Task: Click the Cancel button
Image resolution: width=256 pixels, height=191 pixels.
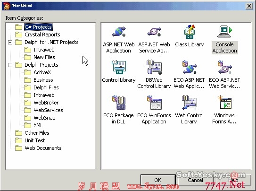Action: point(196,180)
